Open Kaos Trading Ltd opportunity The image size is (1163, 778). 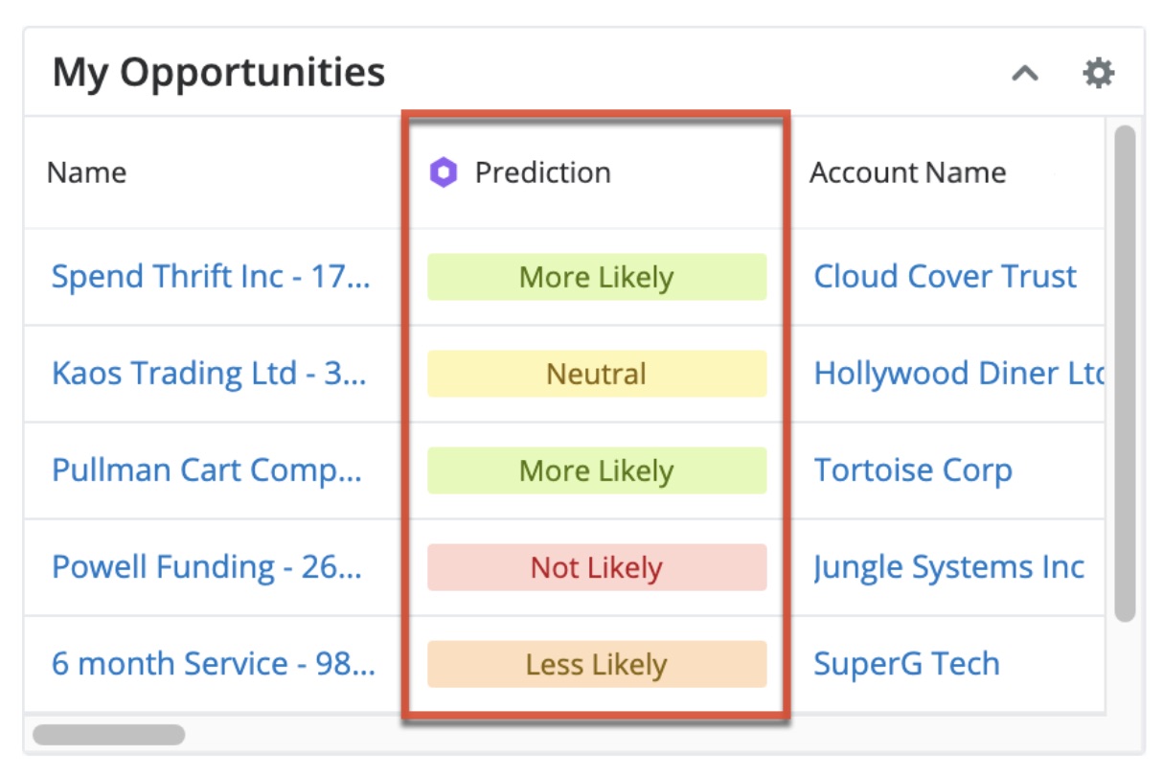coord(209,374)
